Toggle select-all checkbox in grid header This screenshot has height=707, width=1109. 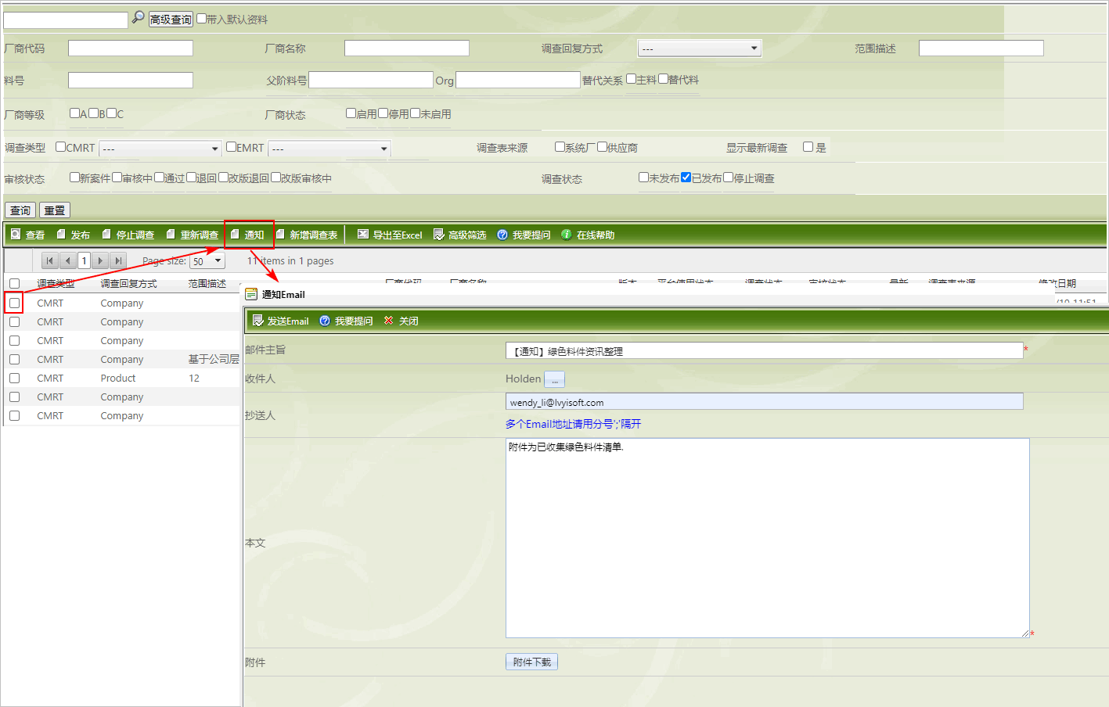point(14,283)
